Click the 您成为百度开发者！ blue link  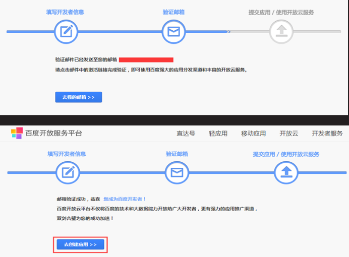(x=125, y=199)
